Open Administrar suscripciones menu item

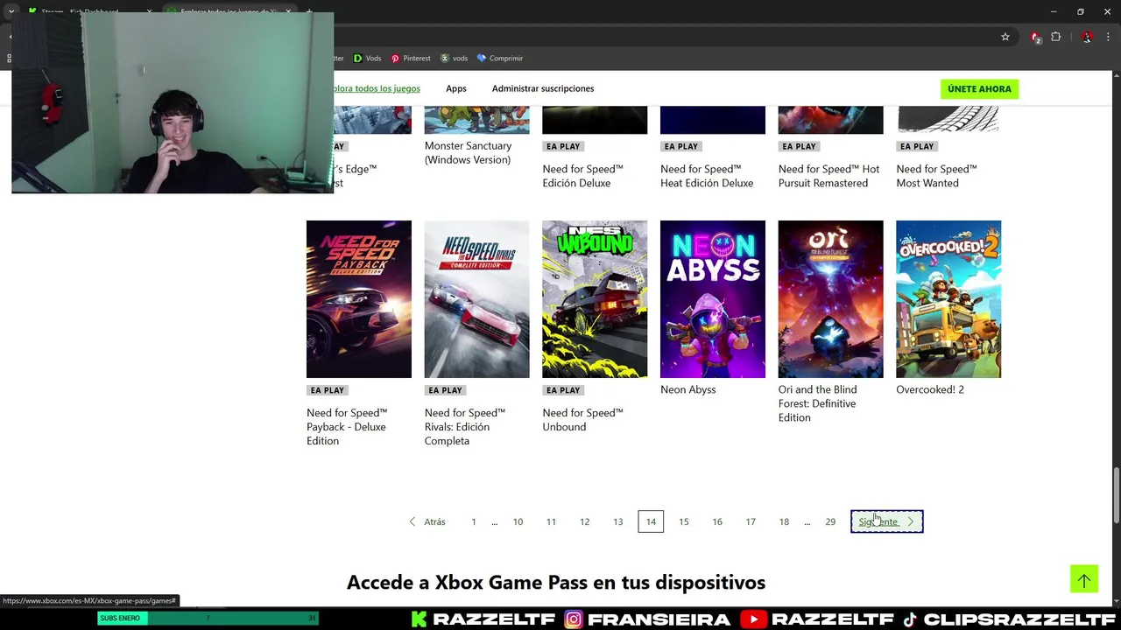543,88
